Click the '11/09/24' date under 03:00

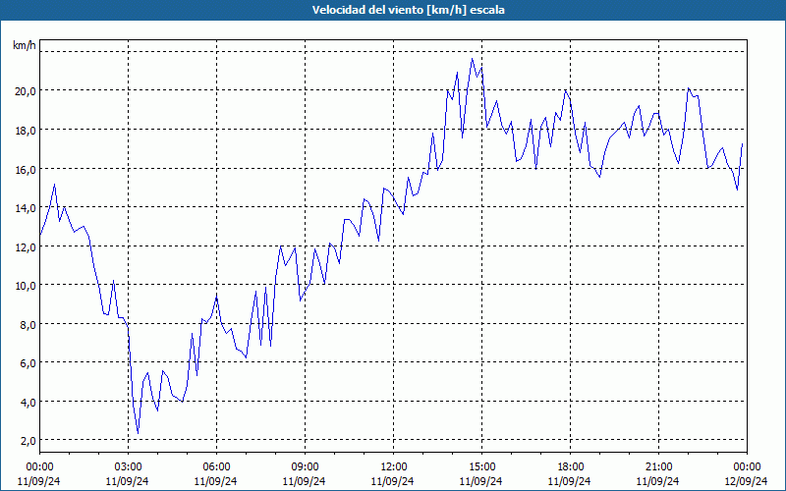pyautogui.click(x=128, y=481)
